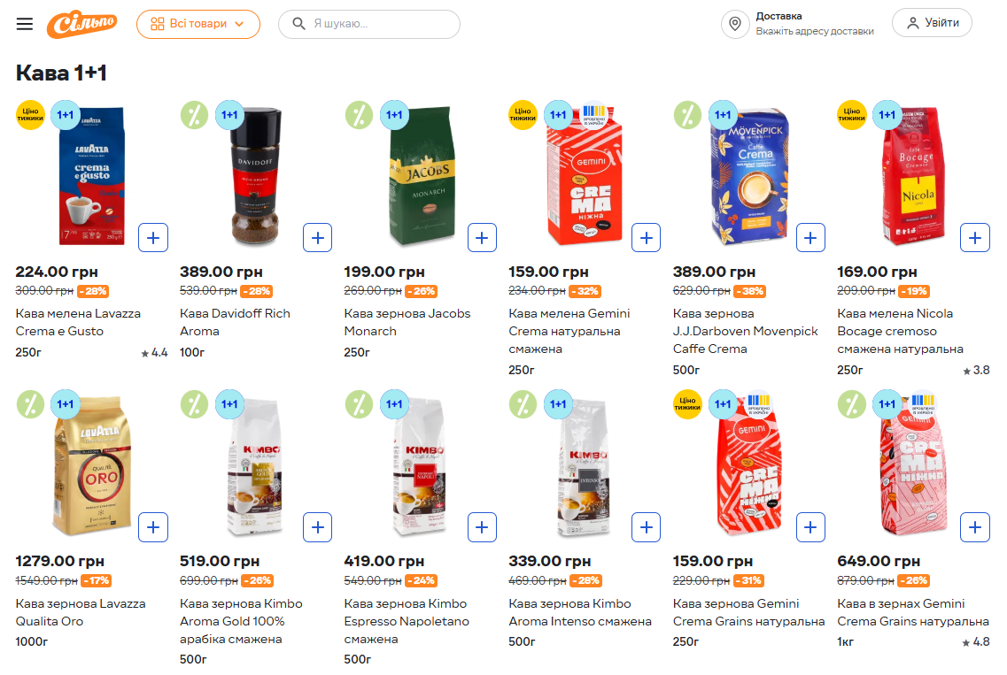Add Lavazza Qualita Oro to cart
The image size is (1007, 675).
pos(153,527)
